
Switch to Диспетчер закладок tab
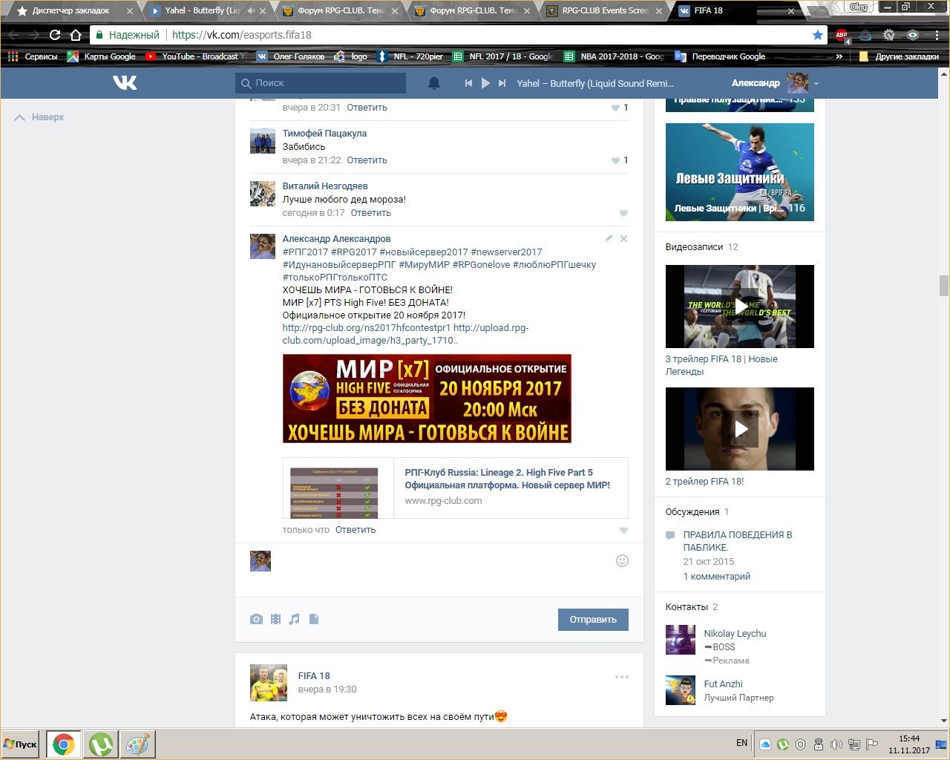[x=72, y=11]
